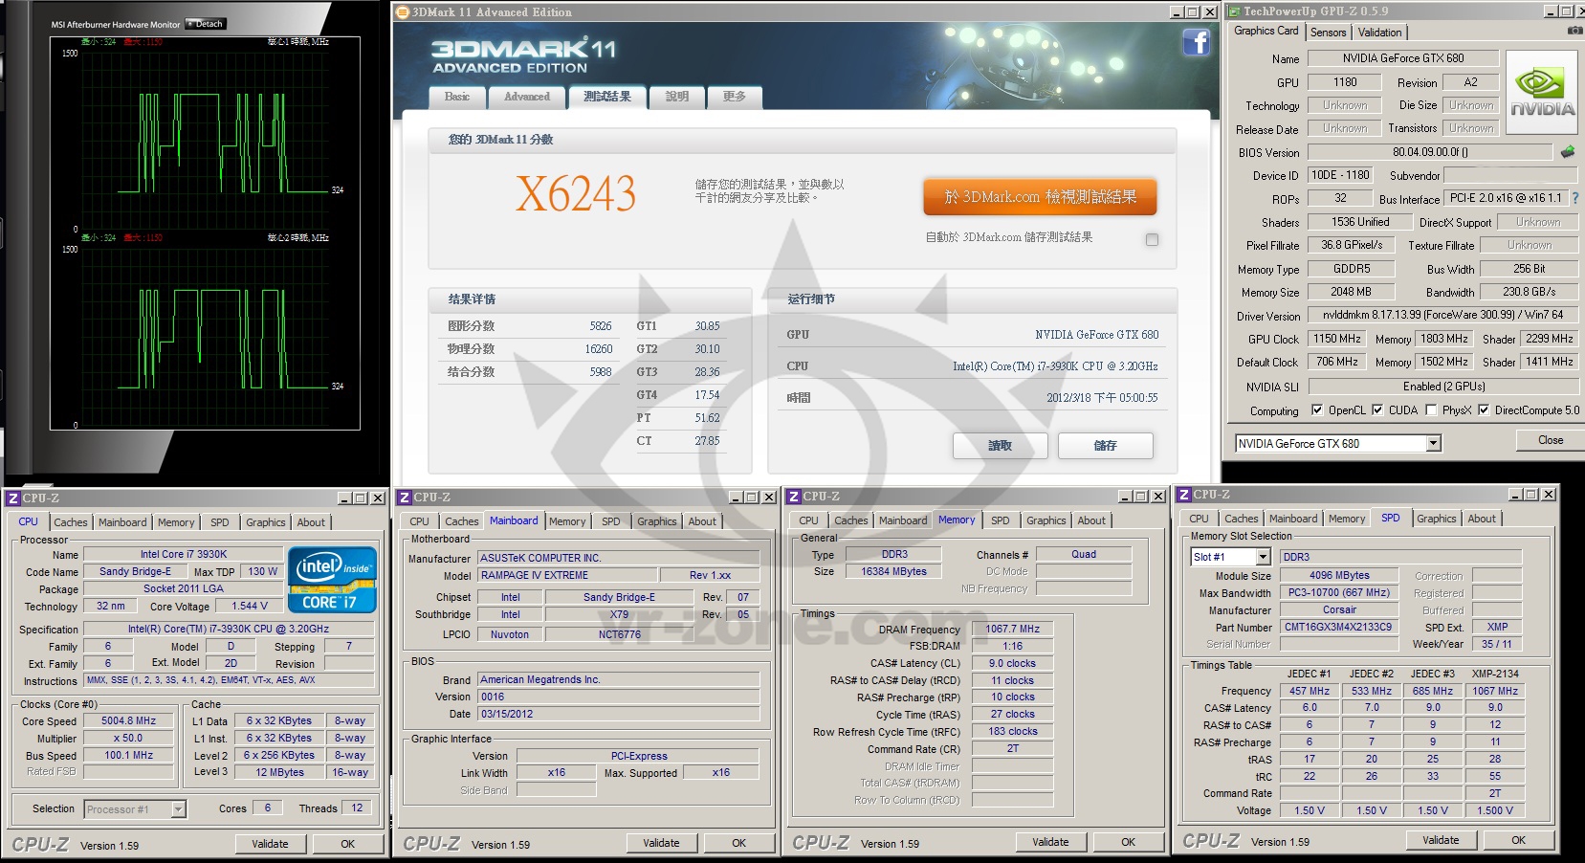Viewport: 1585px width, 863px height.
Task: Click OK in the CPU-Z Mainboard window
Action: 738,843
